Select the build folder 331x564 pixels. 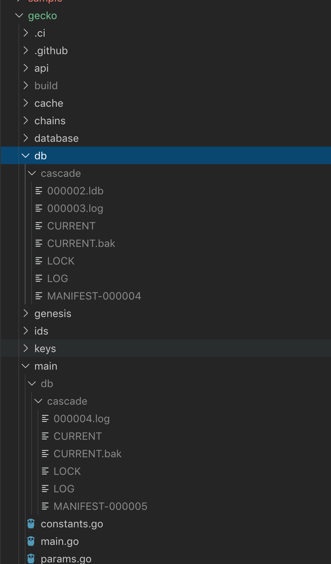tap(46, 85)
